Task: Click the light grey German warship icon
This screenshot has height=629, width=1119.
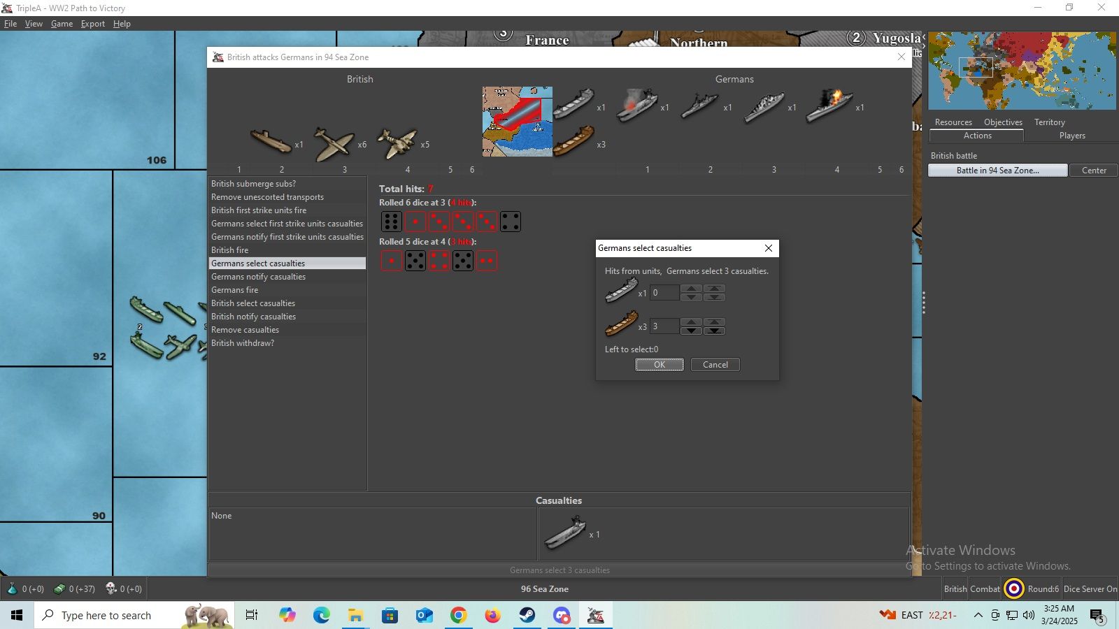Action: [x=764, y=107]
